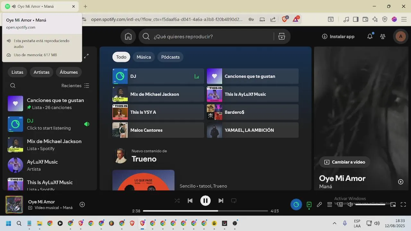The width and height of the screenshot is (411, 231).
Task: Go back to the previous track
Action: [190, 201]
